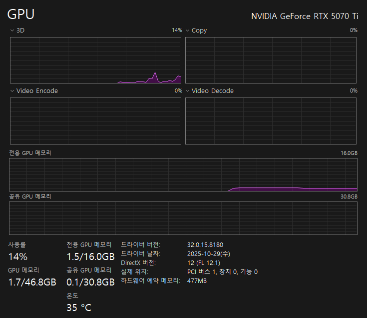
Task: Select the Copy engine graph area
Action: [271, 60]
